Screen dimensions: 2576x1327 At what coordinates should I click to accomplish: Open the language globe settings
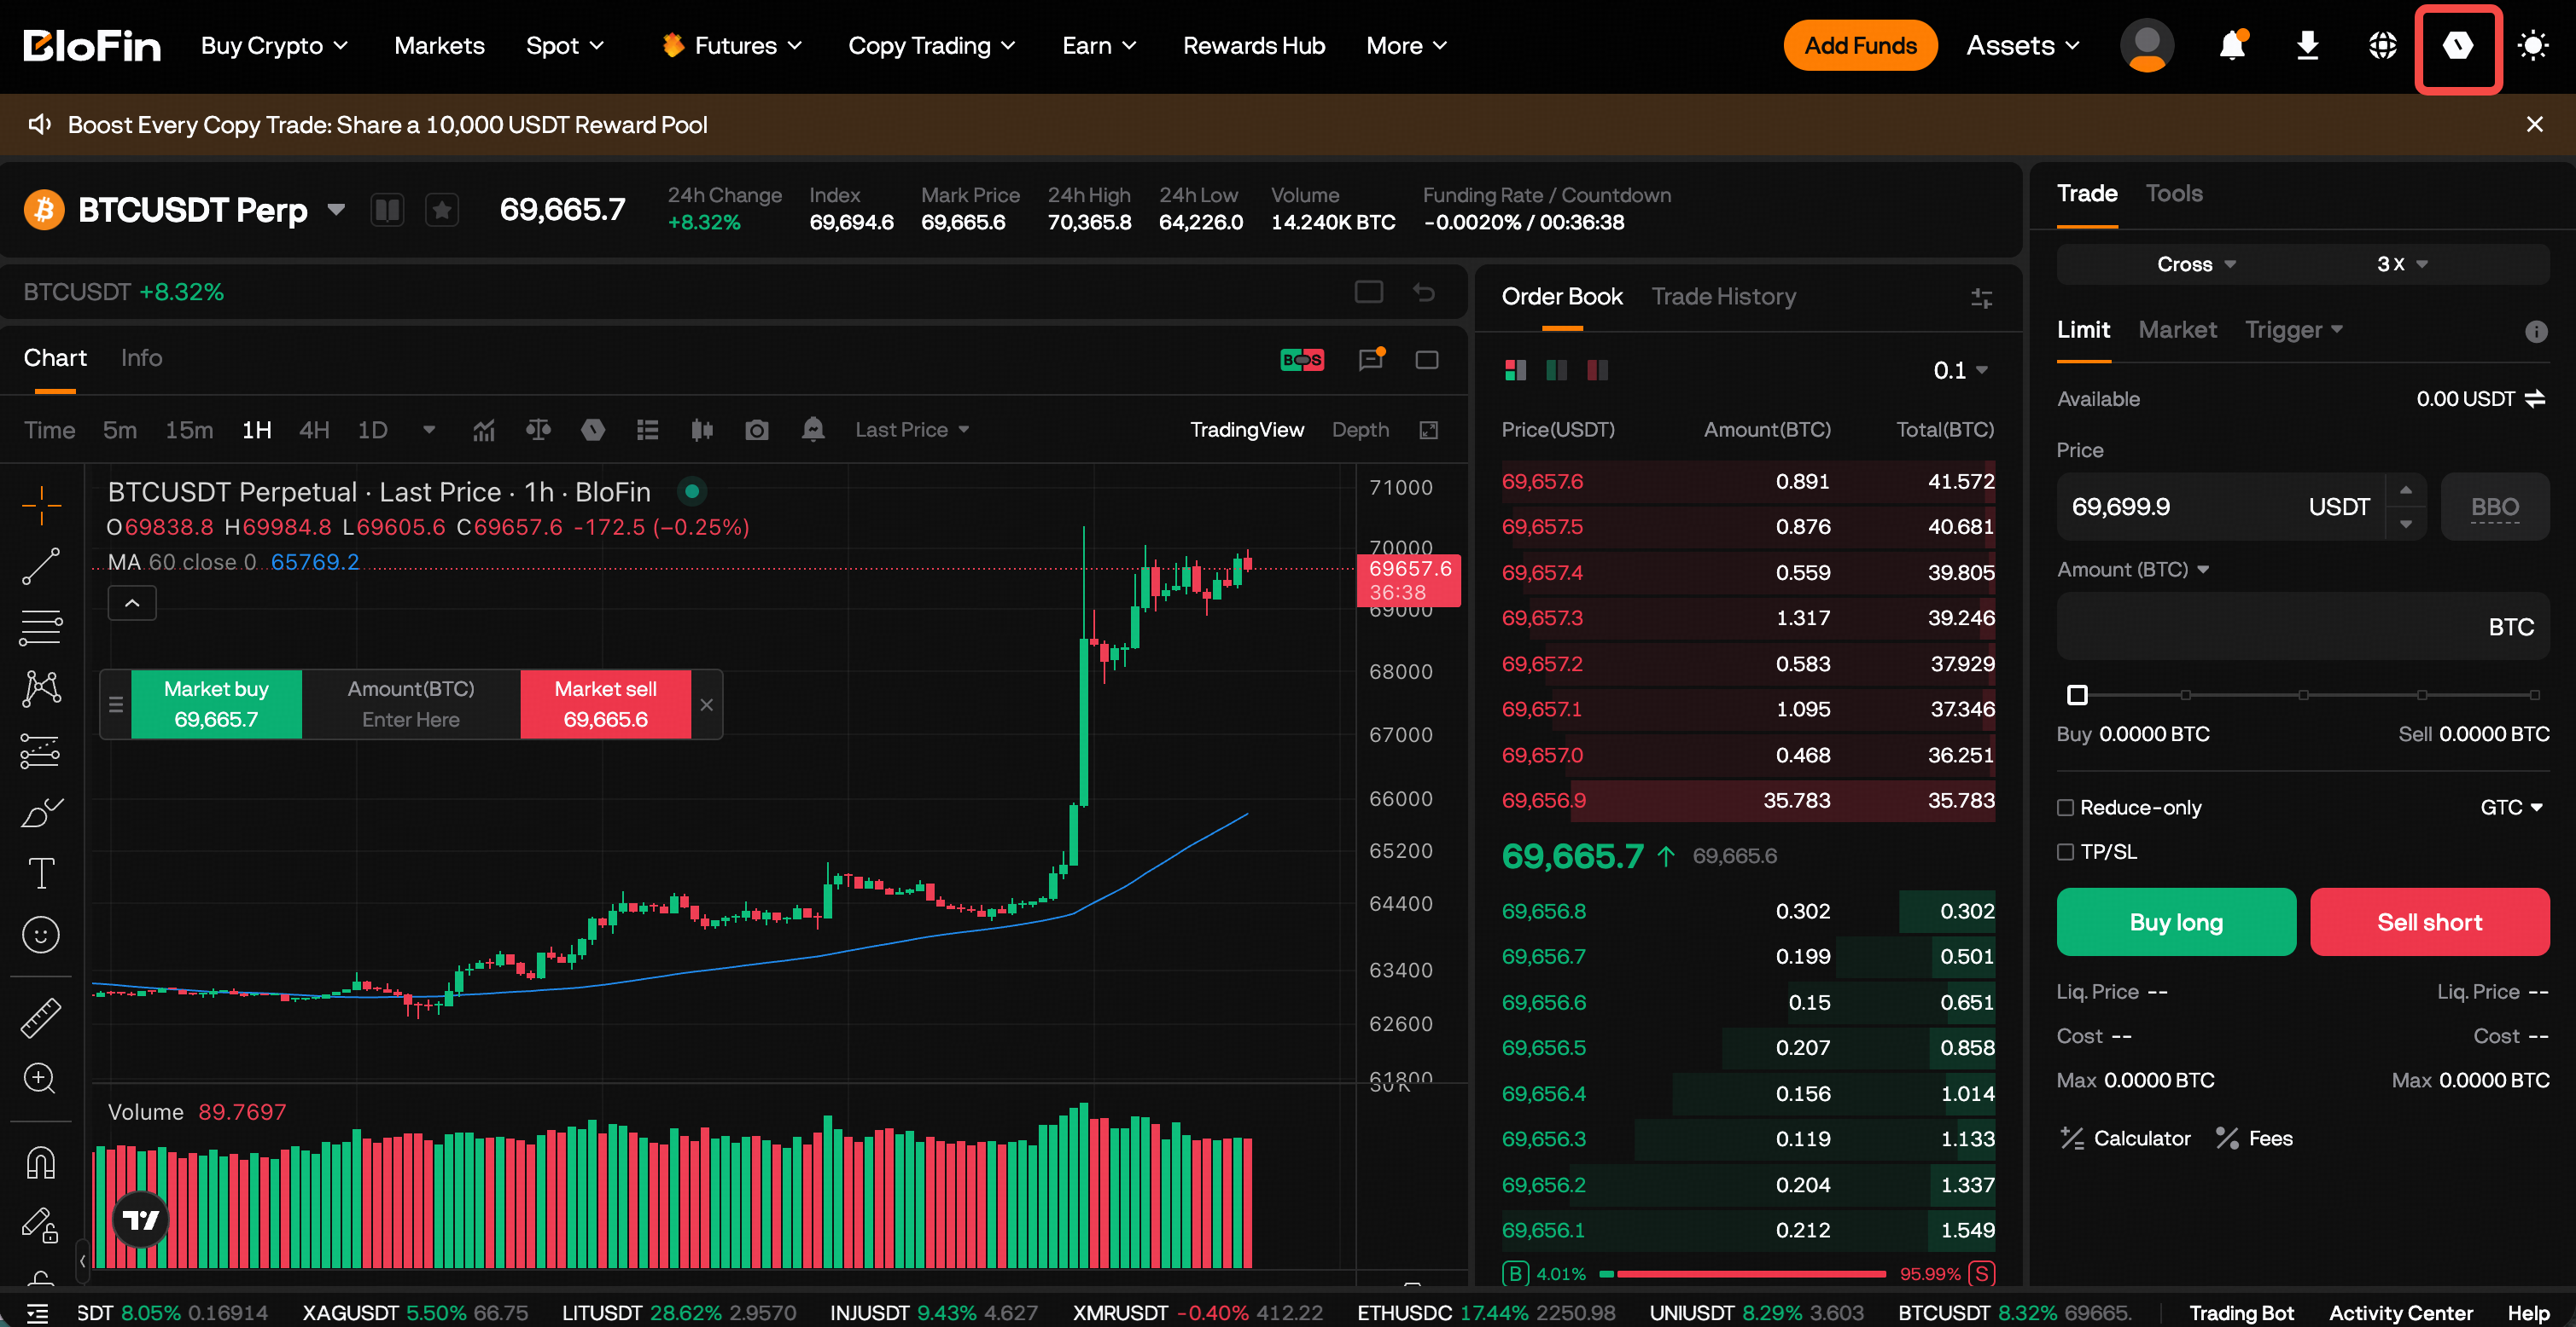coord(2383,45)
